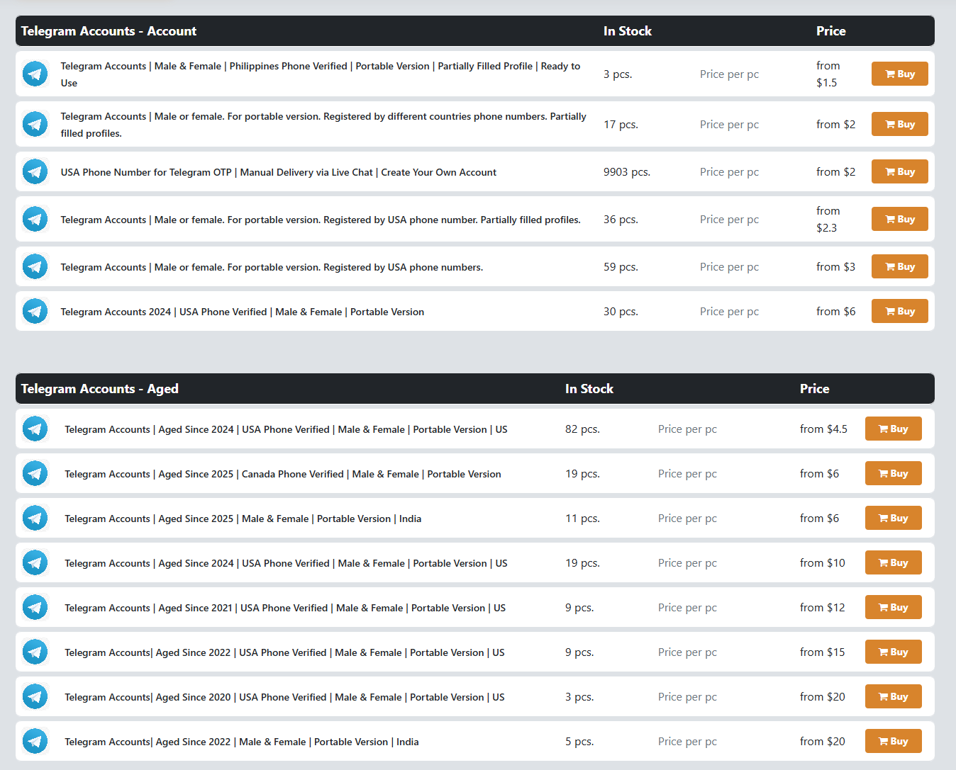
Task: Click the '36 pcs.' stock value
Action: click(x=621, y=220)
